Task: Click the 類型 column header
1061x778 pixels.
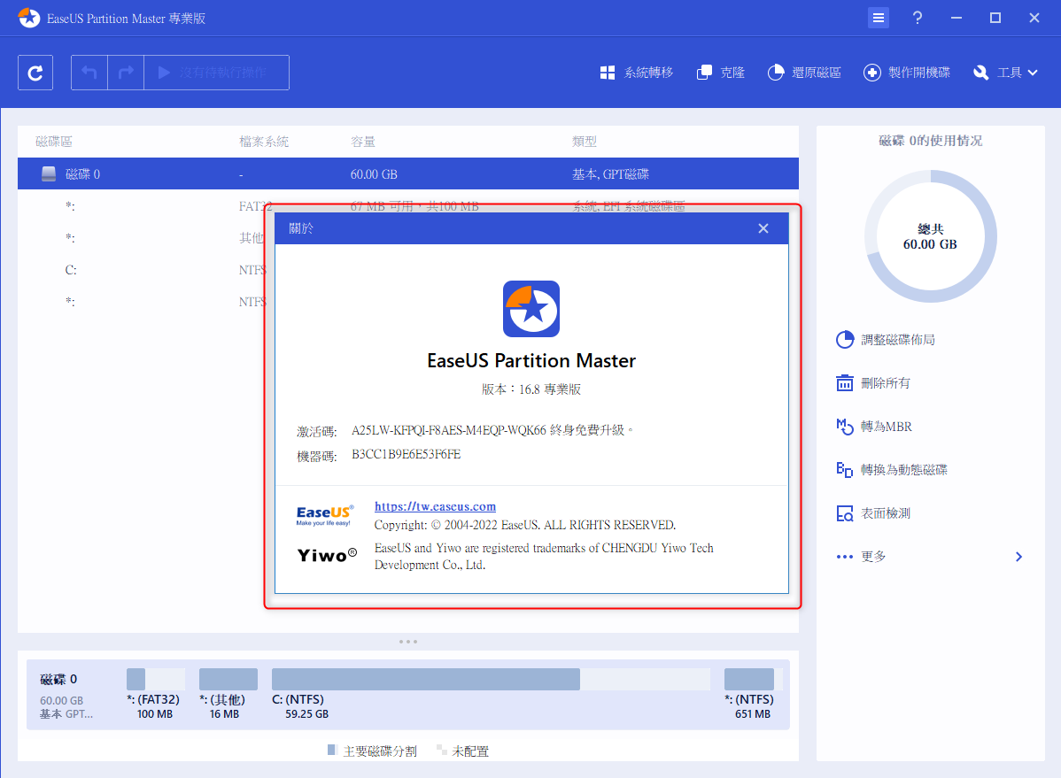Action: point(585,142)
